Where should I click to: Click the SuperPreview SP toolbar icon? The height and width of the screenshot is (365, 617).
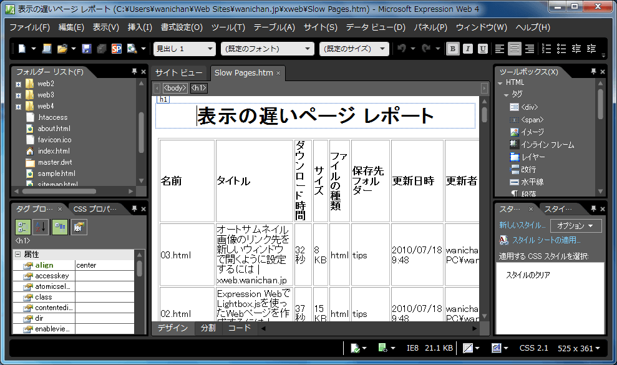[117, 49]
